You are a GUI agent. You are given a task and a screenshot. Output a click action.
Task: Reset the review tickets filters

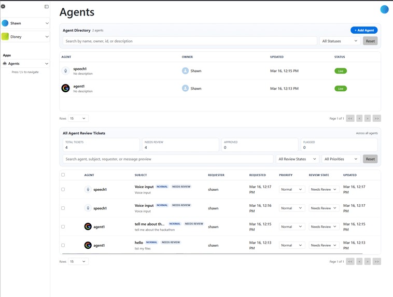[x=370, y=159]
